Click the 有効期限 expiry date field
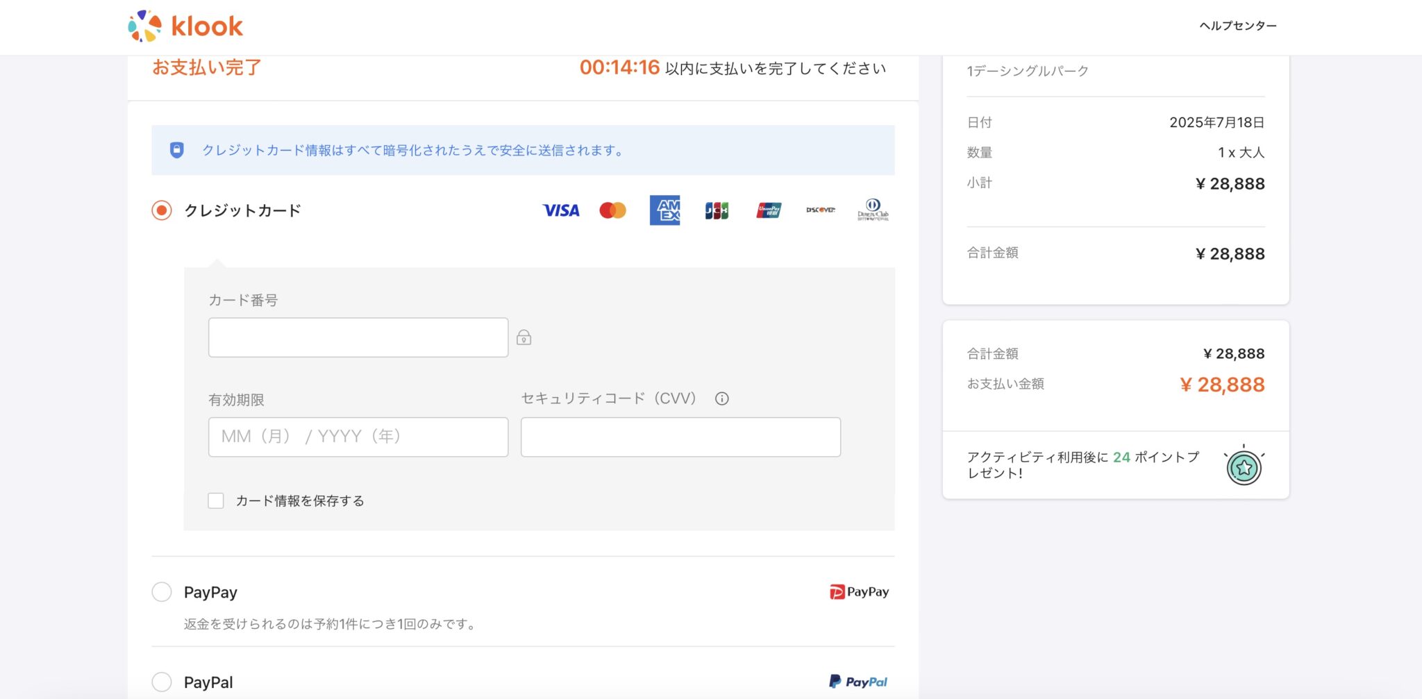Image resolution: width=1422 pixels, height=699 pixels. click(x=358, y=437)
